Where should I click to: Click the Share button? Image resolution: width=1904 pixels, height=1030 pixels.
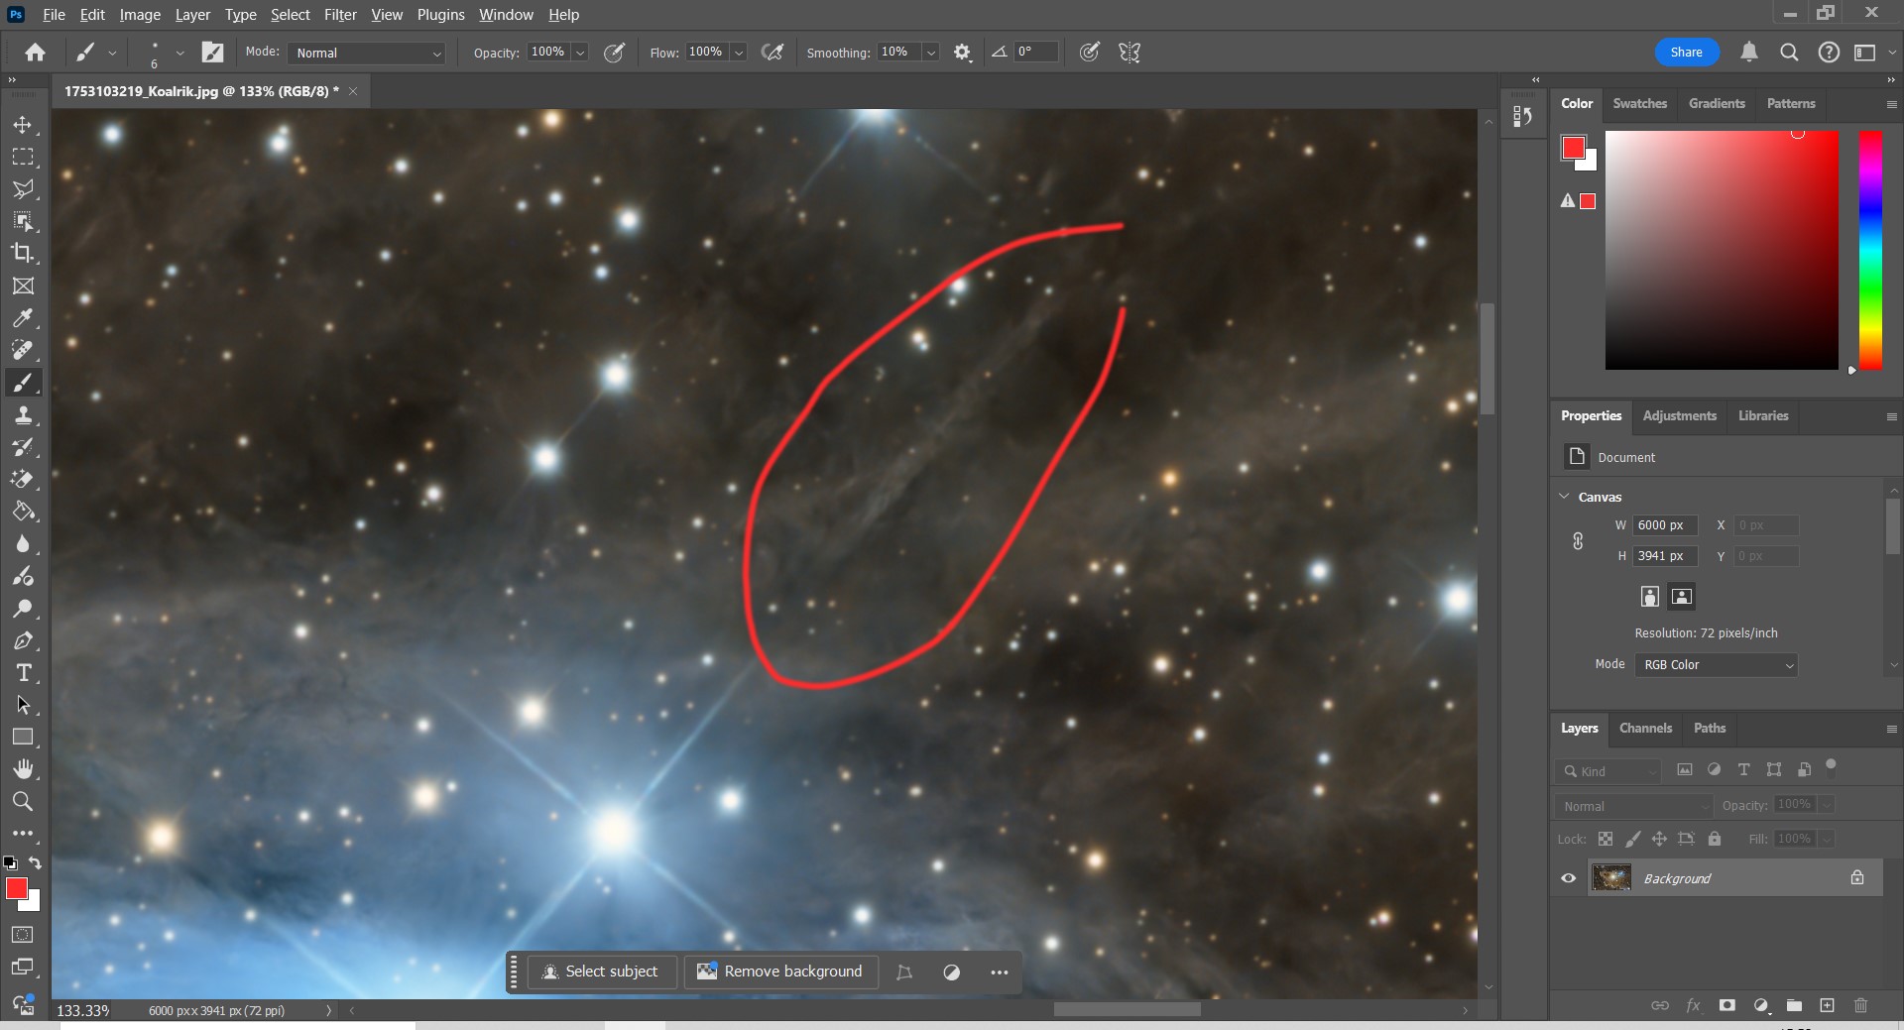1686,53
